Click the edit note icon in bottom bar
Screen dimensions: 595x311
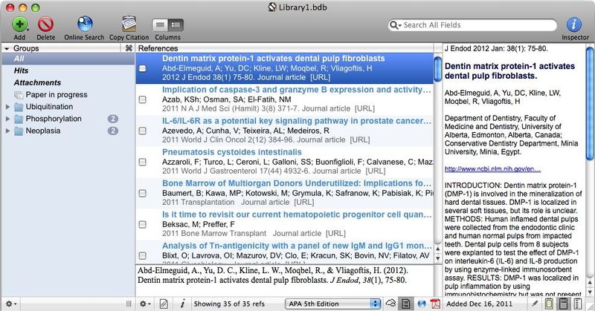164,304
